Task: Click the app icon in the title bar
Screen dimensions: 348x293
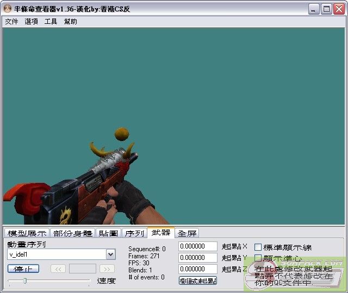Action: point(8,9)
